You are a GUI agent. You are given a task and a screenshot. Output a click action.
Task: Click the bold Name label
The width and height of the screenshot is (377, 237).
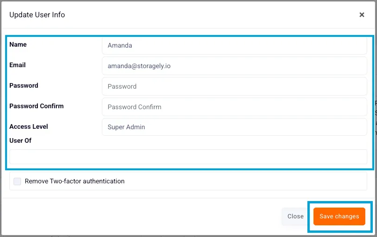(x=18, y=44)
